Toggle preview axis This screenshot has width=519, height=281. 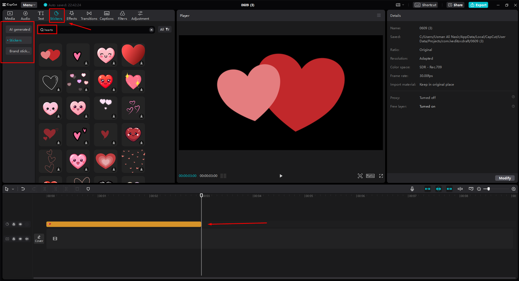click(x=460, y=189)
